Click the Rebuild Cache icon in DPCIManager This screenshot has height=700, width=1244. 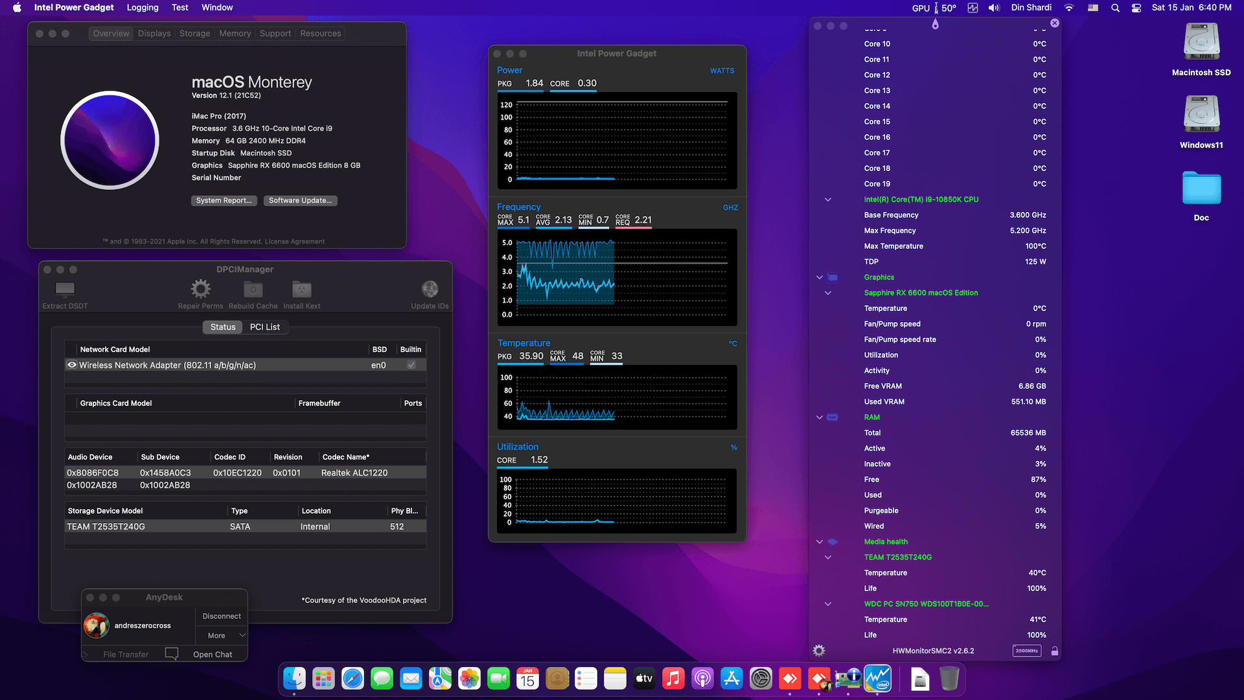coord(253,290)
